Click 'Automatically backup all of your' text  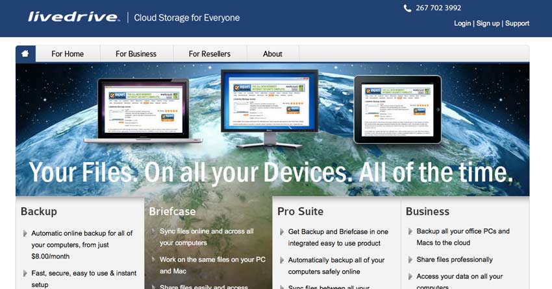click(x=336, y=260)
